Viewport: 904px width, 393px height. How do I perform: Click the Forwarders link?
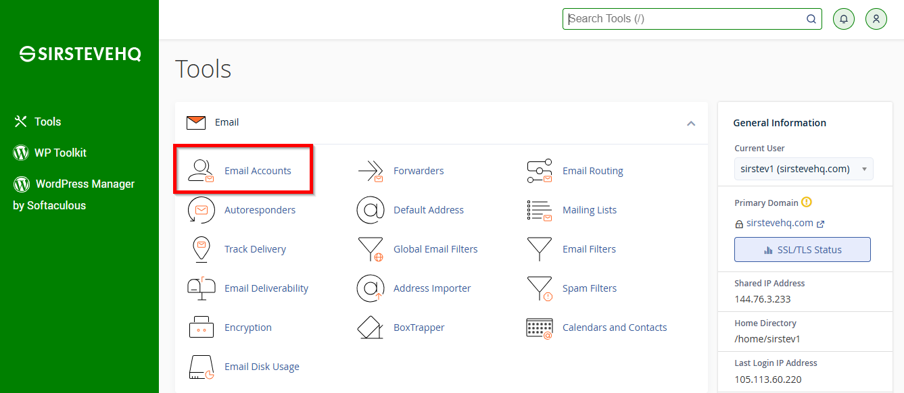click(x=419, y=171)
